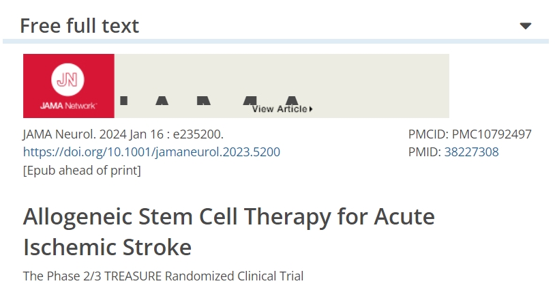Click the Phase 2/3 TREASURE trial subtitle
This screenshot has height=290, width=555.
[x=163, y=276]
